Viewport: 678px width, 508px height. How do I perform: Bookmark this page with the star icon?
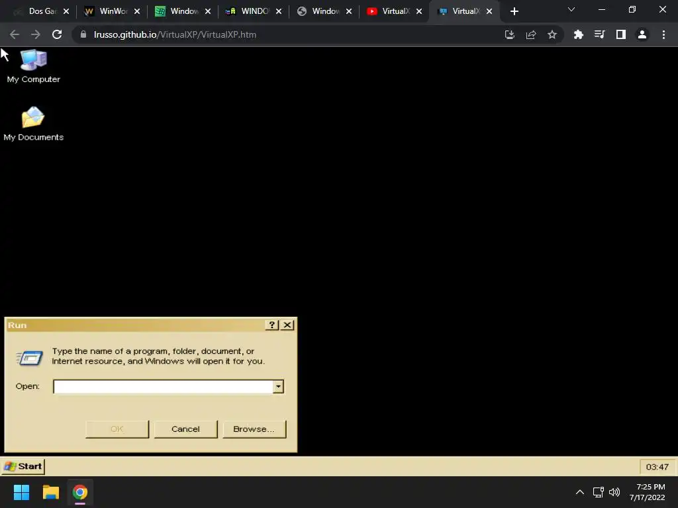pos(552,34)
